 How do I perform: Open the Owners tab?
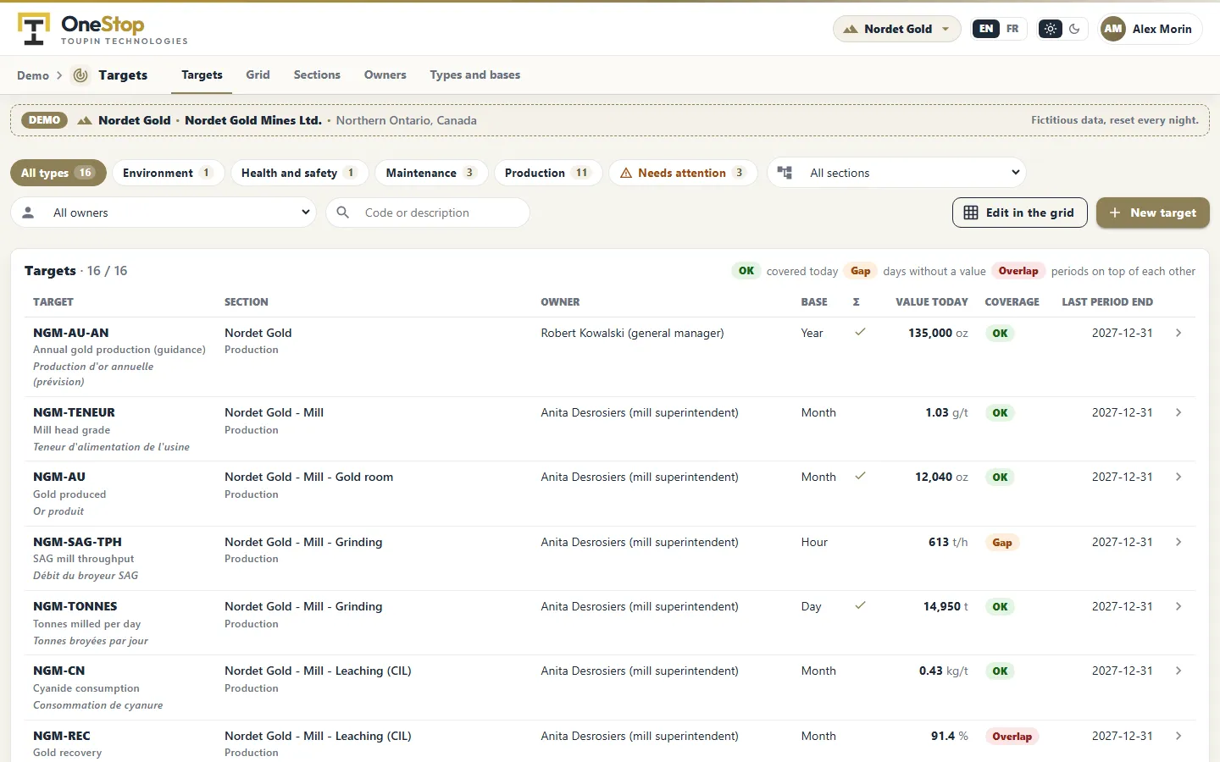coord(385,75)
